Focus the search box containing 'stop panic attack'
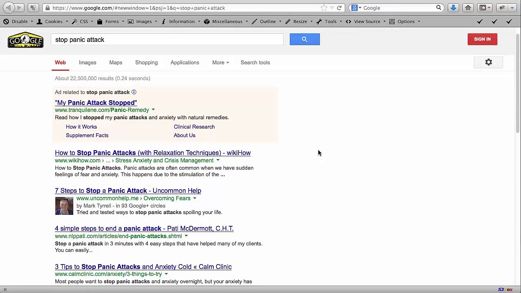The image size is (521, 293). (167, 39)
